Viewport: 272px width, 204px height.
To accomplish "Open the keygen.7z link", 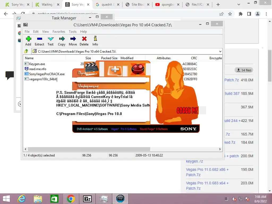I will click(194, 161).
